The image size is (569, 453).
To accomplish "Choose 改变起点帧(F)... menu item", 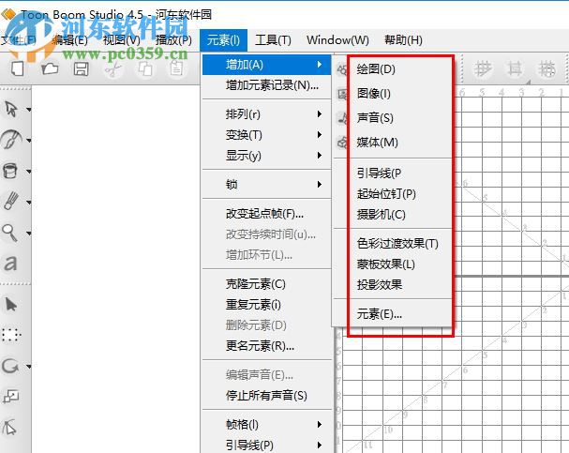I will pos(267,214).
